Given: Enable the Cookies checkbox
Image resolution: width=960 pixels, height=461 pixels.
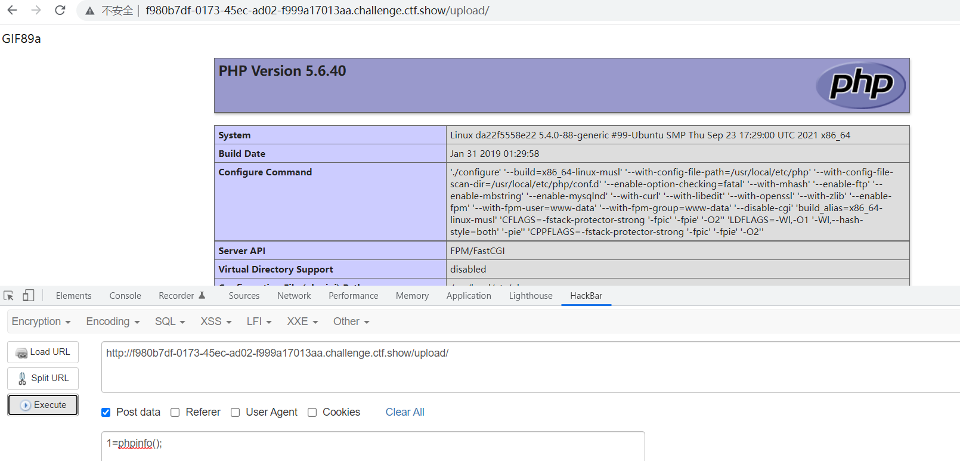Looking at the screenshot, I should tap(312, 412).
